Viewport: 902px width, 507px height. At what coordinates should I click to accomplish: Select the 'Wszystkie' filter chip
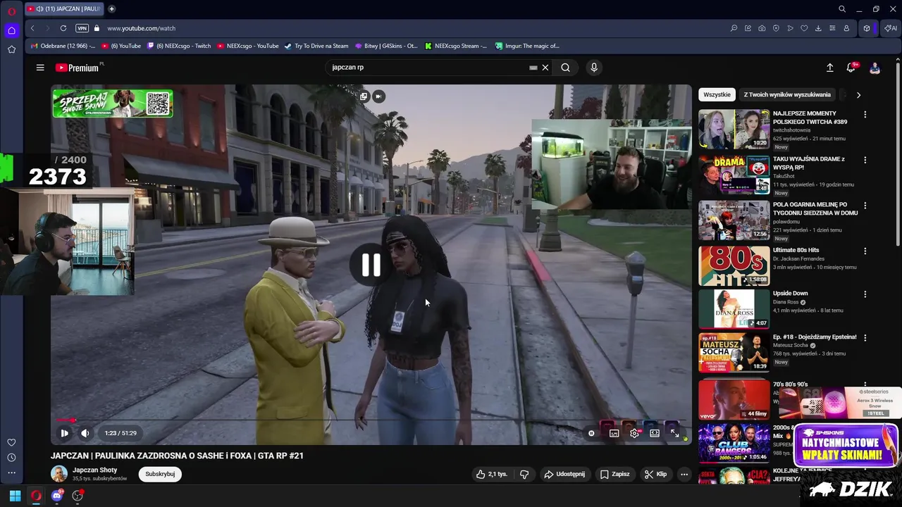pos(717,94)
